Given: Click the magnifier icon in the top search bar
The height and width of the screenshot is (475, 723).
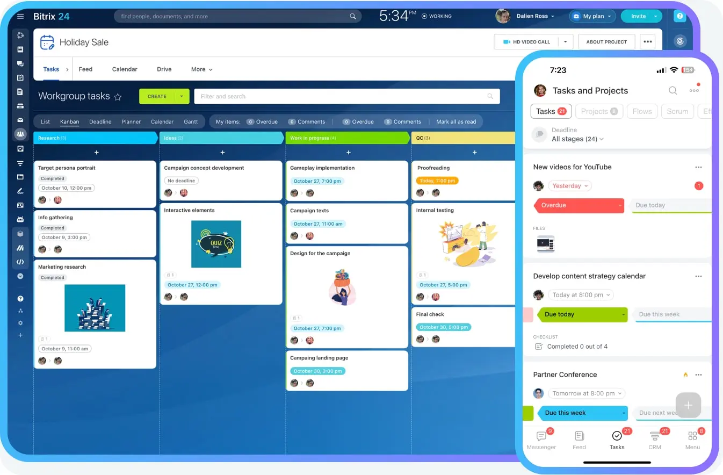Looking at the screenshot, I should [353, 17].
